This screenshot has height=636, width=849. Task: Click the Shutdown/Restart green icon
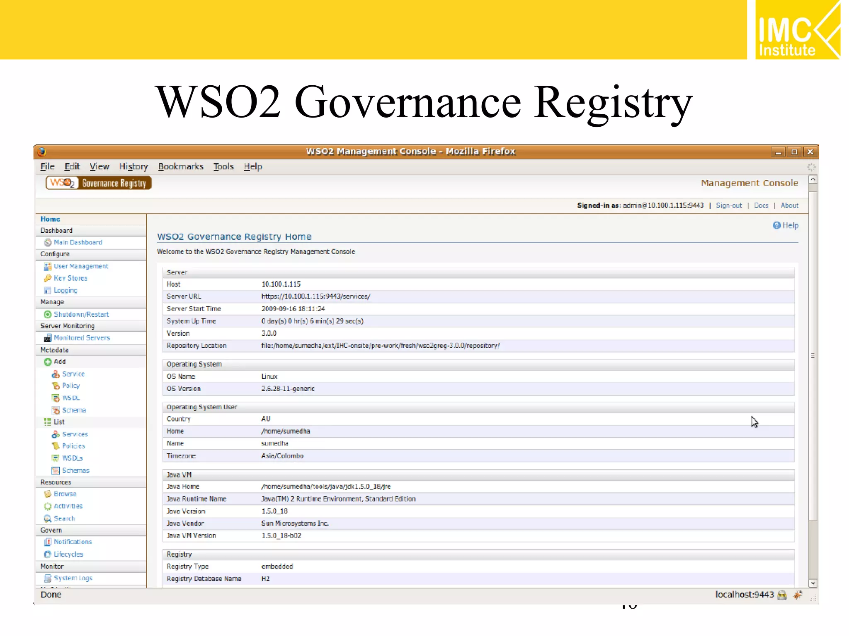click(48, 314)
